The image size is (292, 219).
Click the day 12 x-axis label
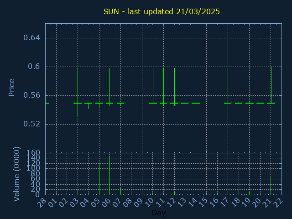click(170, 203)
